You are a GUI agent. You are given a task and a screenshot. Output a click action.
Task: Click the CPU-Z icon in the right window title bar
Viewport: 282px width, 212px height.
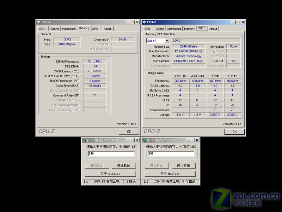click(x=144, y=22)
